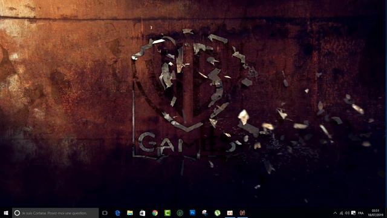Screen dimensions: 387x218
Task: Open the network status tray icon
Action: tap(341, 213)
